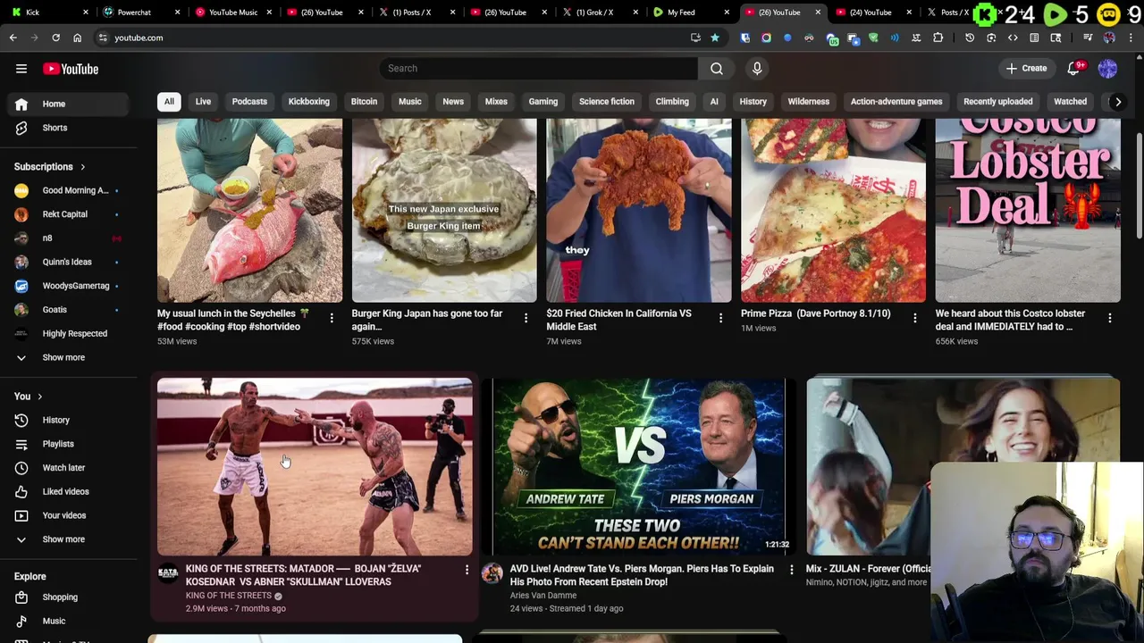
Task: Open the Create menu button
Action: tap(1026, 69)
